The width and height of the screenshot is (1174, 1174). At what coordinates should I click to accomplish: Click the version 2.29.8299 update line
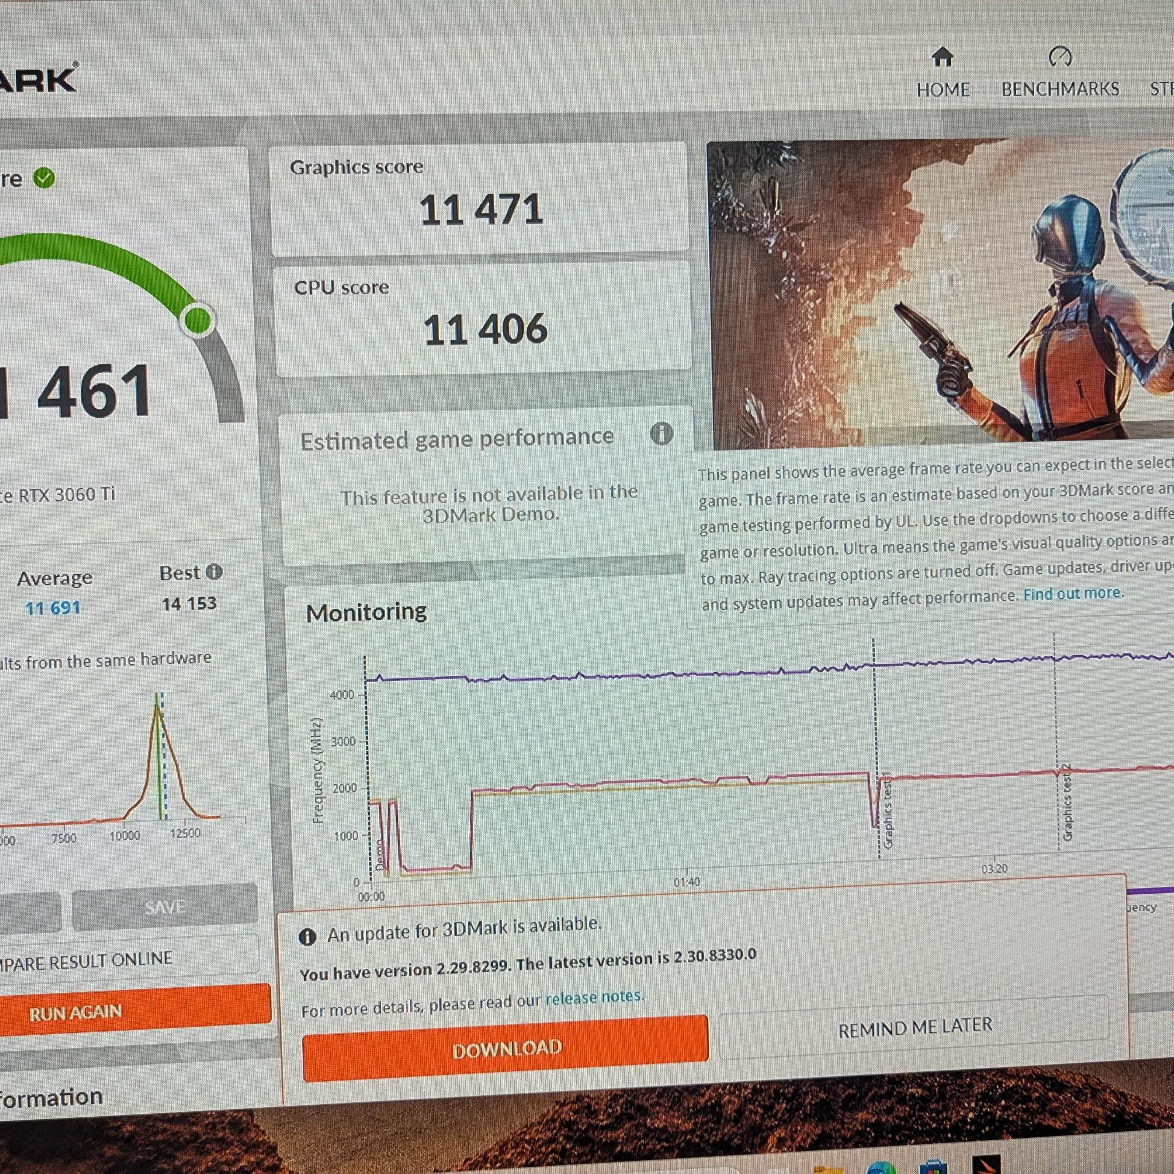tap(527, 965)
